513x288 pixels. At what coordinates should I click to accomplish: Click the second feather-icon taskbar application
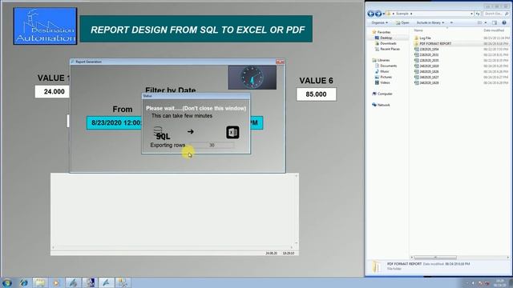(x=107, y=282)
